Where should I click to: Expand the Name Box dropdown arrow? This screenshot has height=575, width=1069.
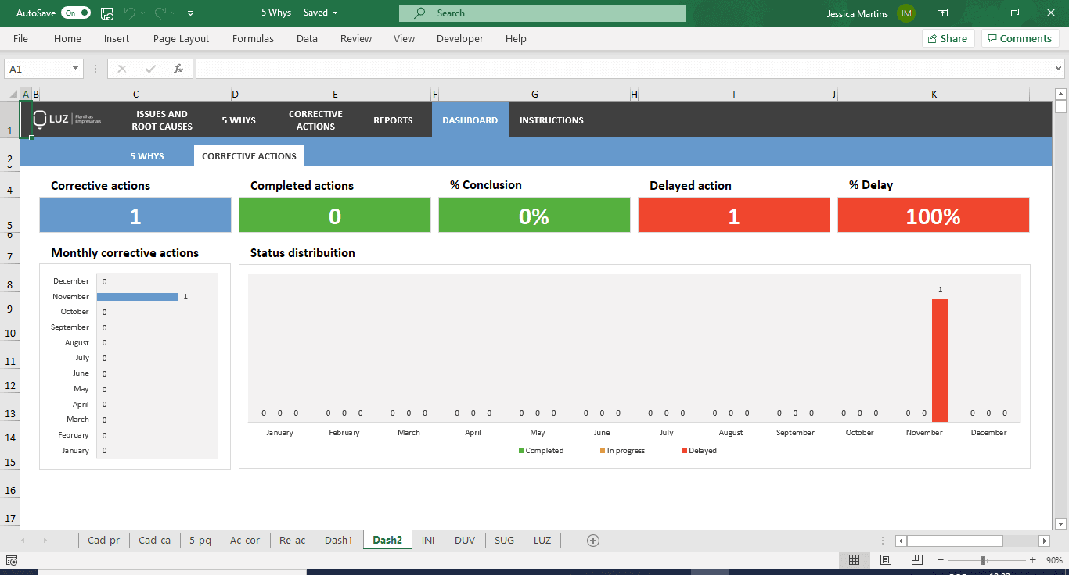coord(76,69)
